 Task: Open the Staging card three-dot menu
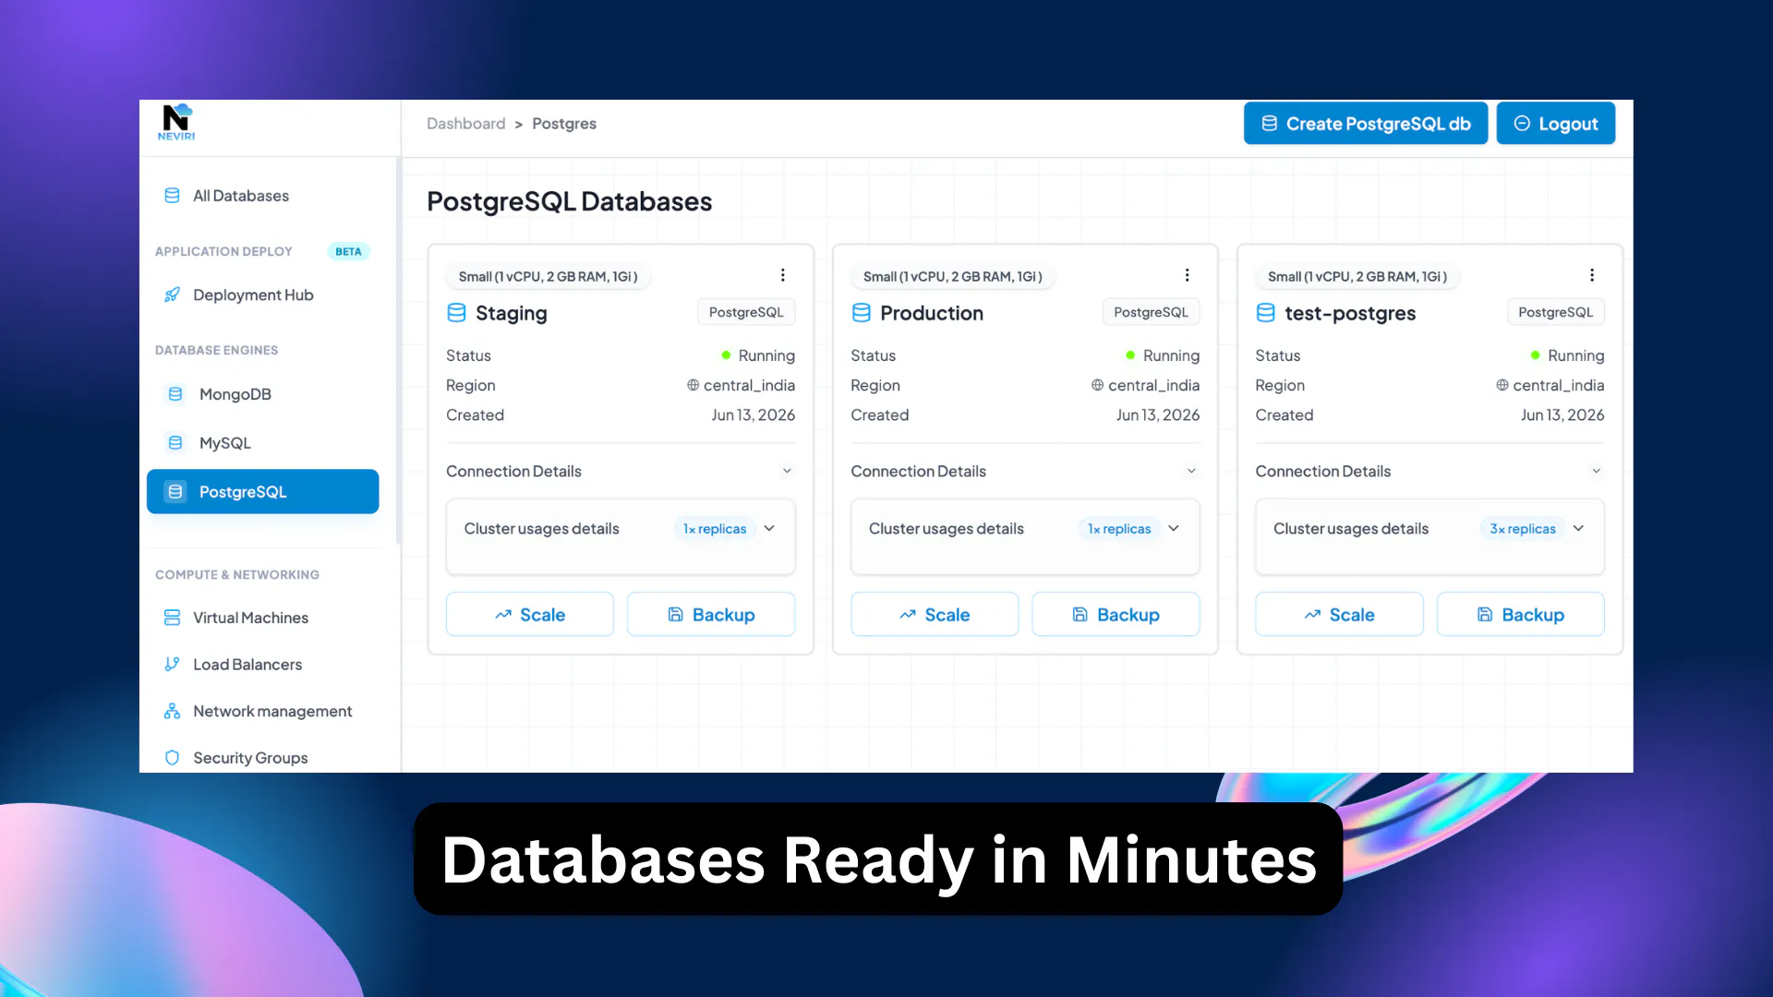pyautogui.click(x=783, y=275)
